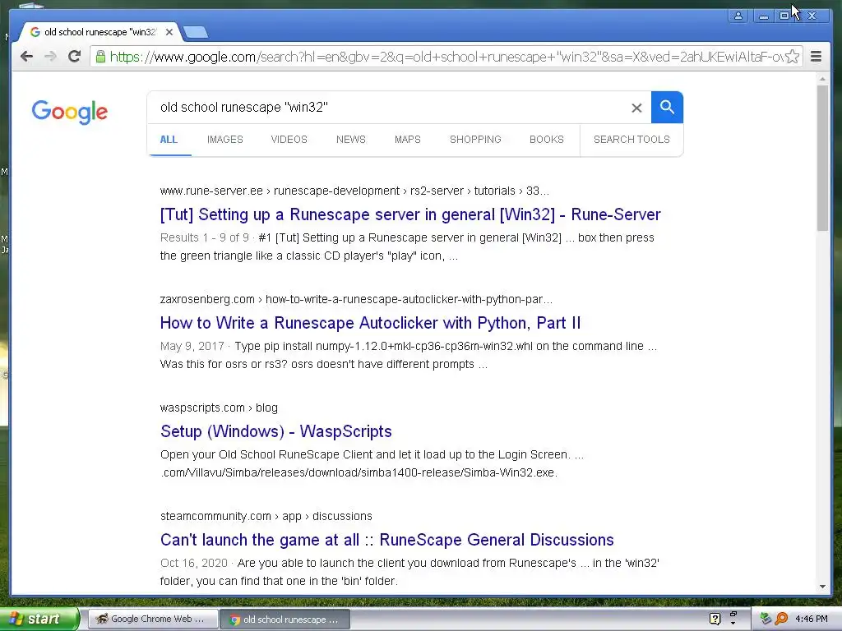Bookmark this page with the star icon
The width and height of the screenshot is (842, 631).
pos(792,57)
